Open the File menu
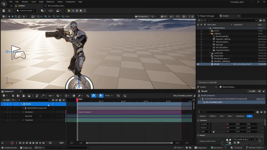Viewport: 267px width, 150px height. [x=11, y=2]
